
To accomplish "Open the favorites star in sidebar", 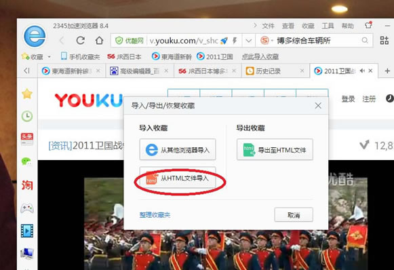I will [x=27, y=94].
